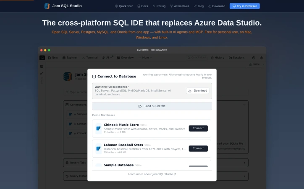Click the Live demo - click anywhere title
This screenshot has height=189, width=304.
pos(152,50)
